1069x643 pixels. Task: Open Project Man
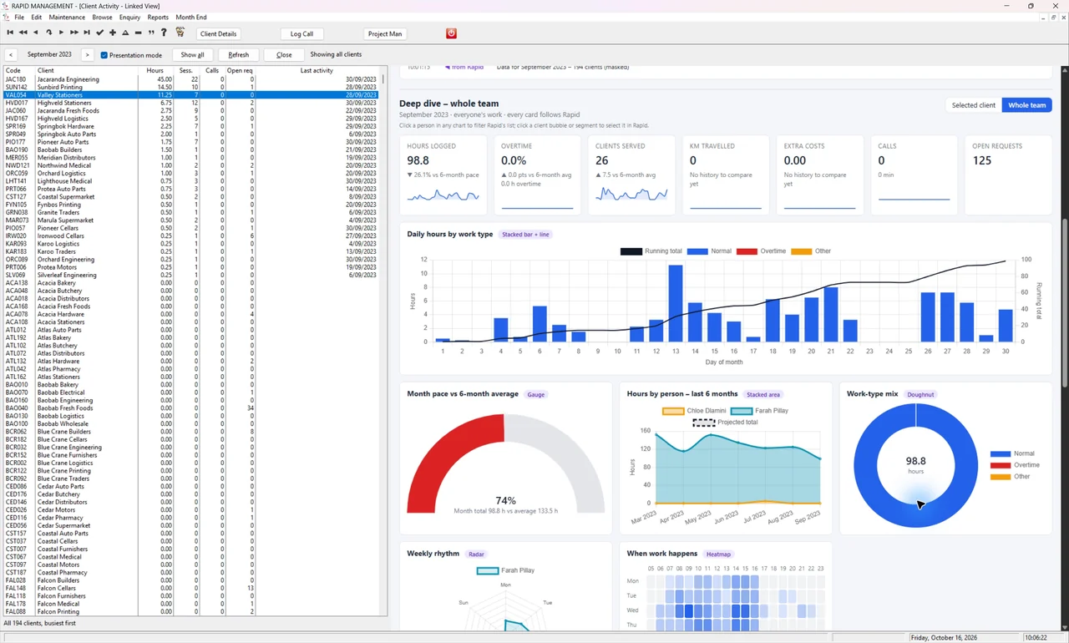click(385, 34)
